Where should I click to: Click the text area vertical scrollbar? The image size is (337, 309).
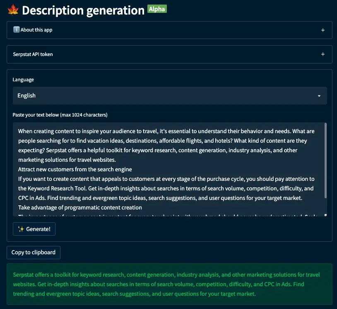(325, 161)
